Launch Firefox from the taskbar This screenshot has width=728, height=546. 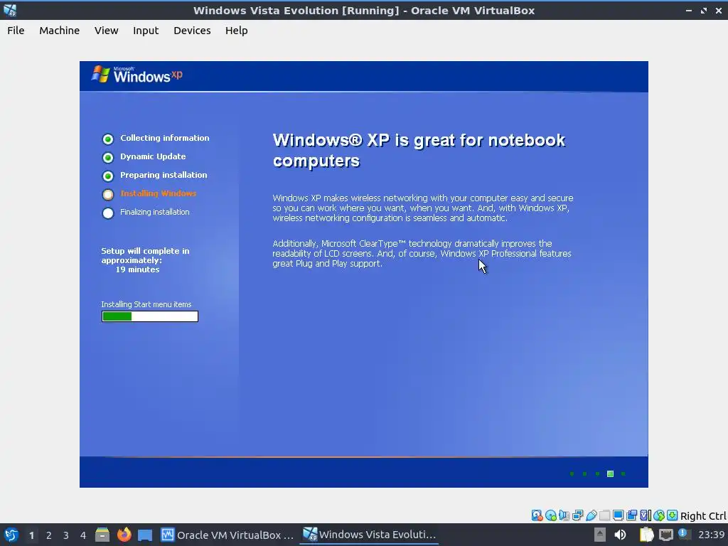click(124, 535)
